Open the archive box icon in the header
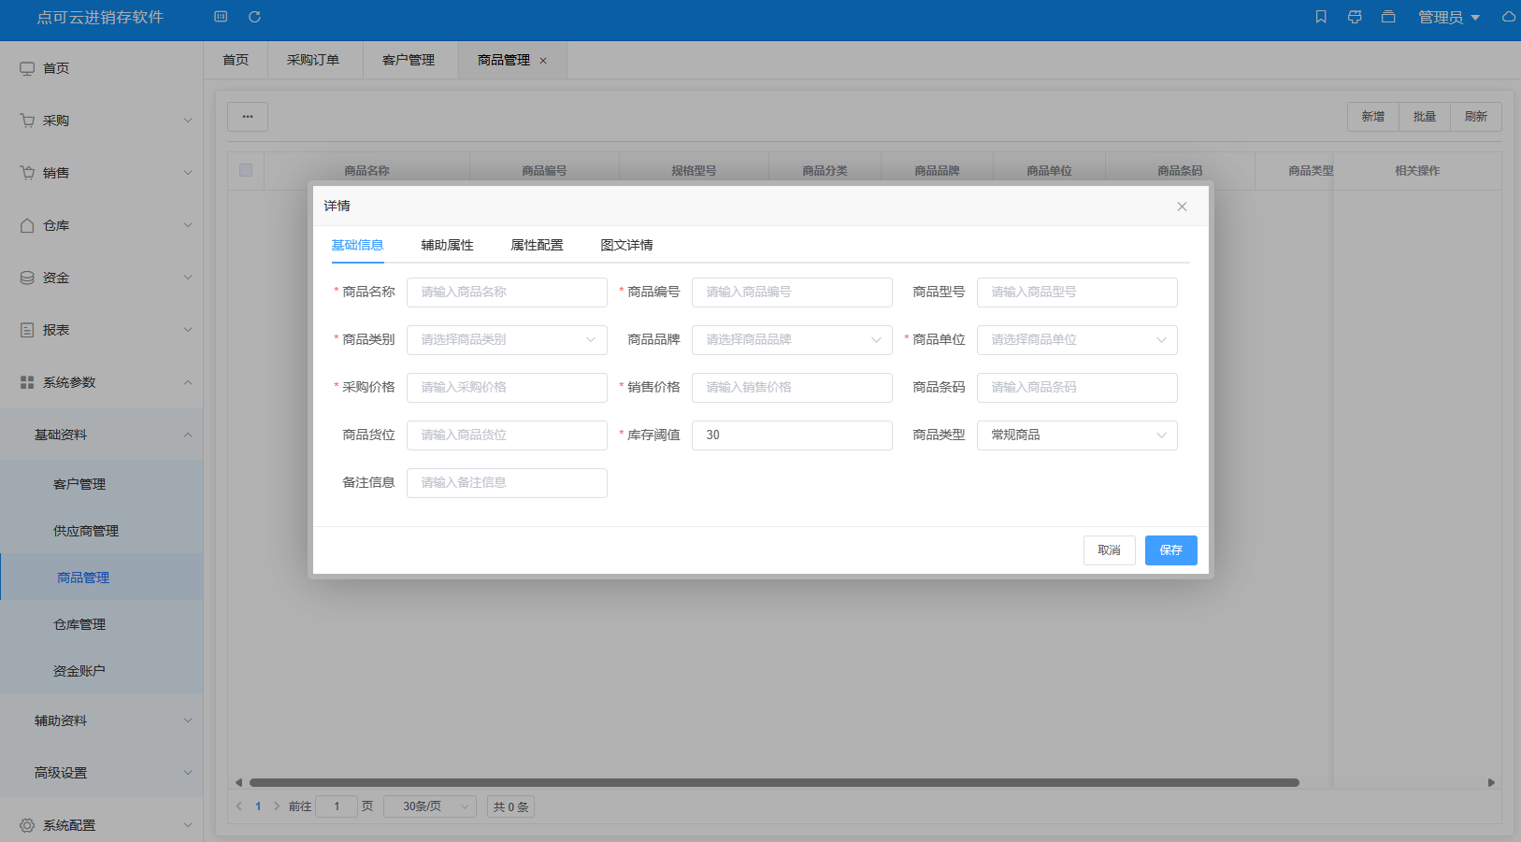The height and width of the screenshot is (842, 1521). click(x=1387, y=17)
